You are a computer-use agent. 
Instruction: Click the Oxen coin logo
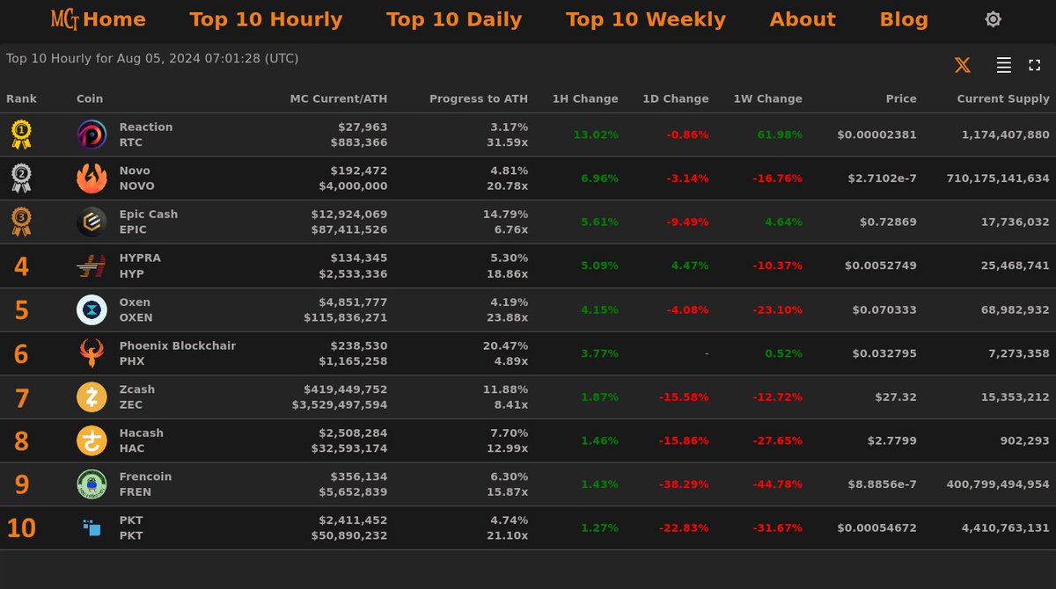point(92,309)
